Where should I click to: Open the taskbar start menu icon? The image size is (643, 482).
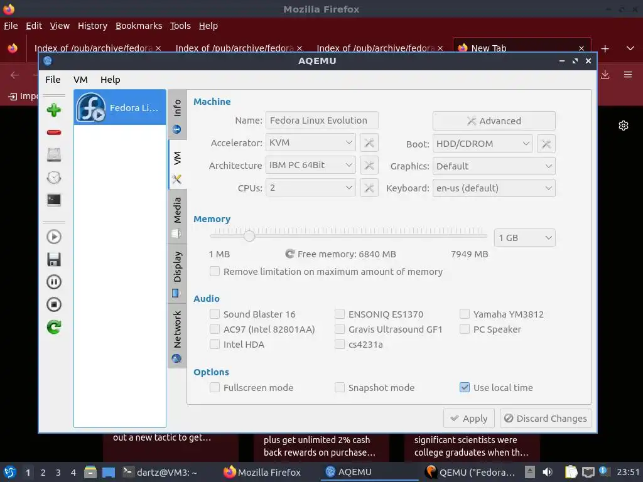10,472
